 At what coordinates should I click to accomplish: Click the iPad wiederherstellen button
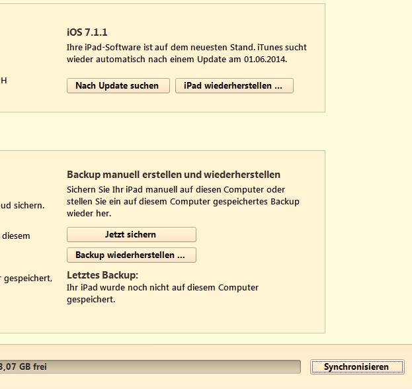[234, 86]
